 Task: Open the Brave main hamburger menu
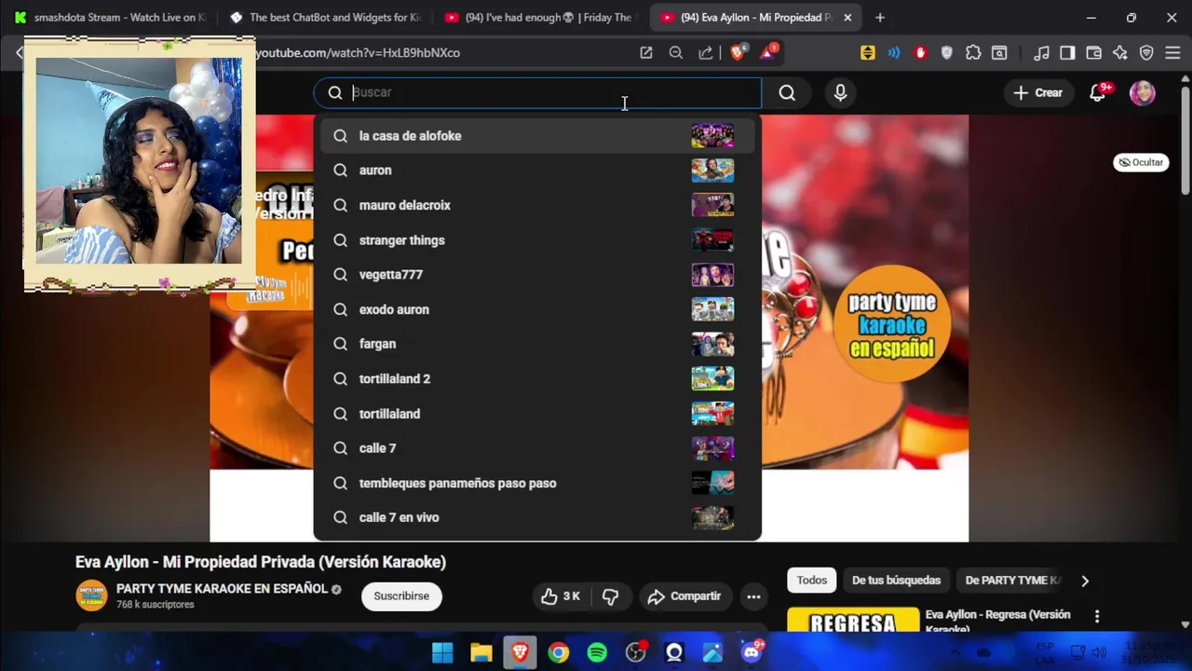1172,53
